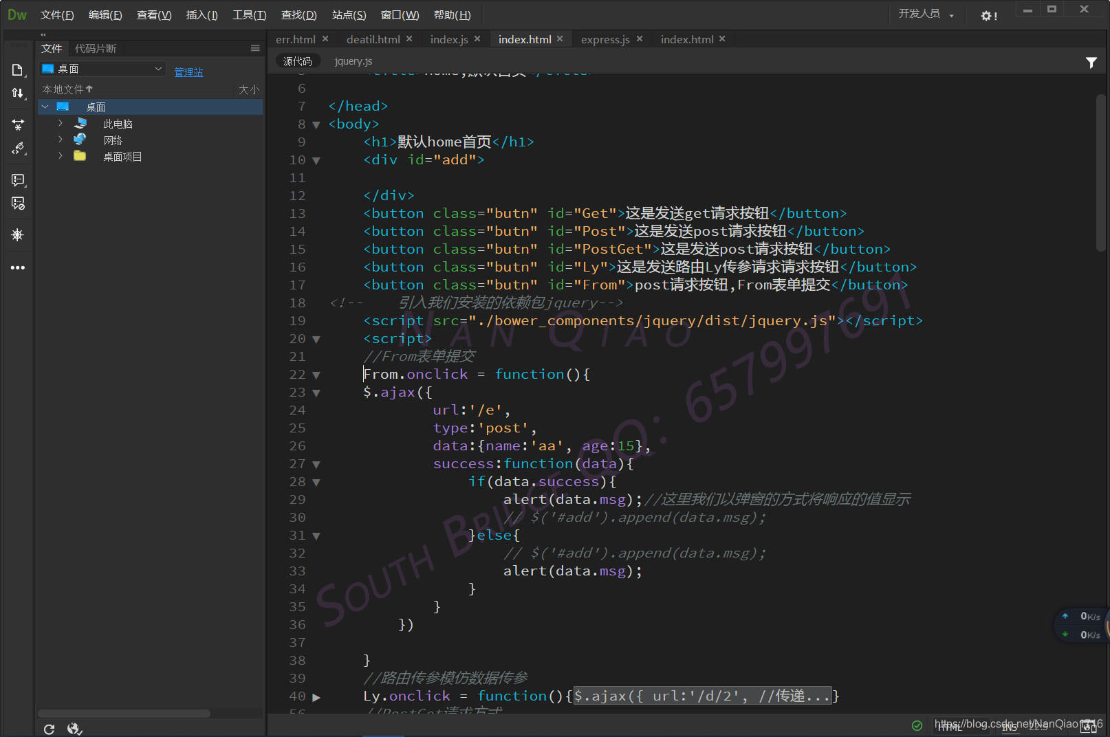Click the file panel horizontal scrollbar
The image size is (1110, 737).
pos(124,714)
